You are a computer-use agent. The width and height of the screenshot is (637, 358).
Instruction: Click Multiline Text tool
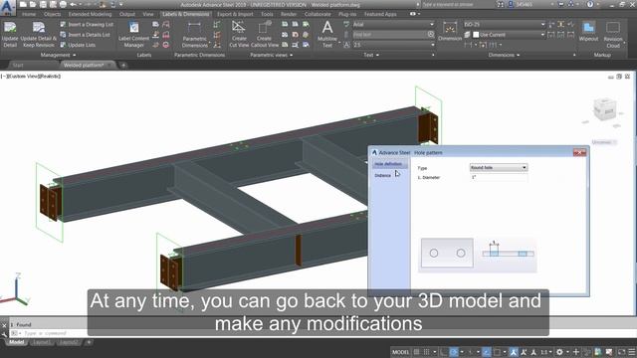327,35
